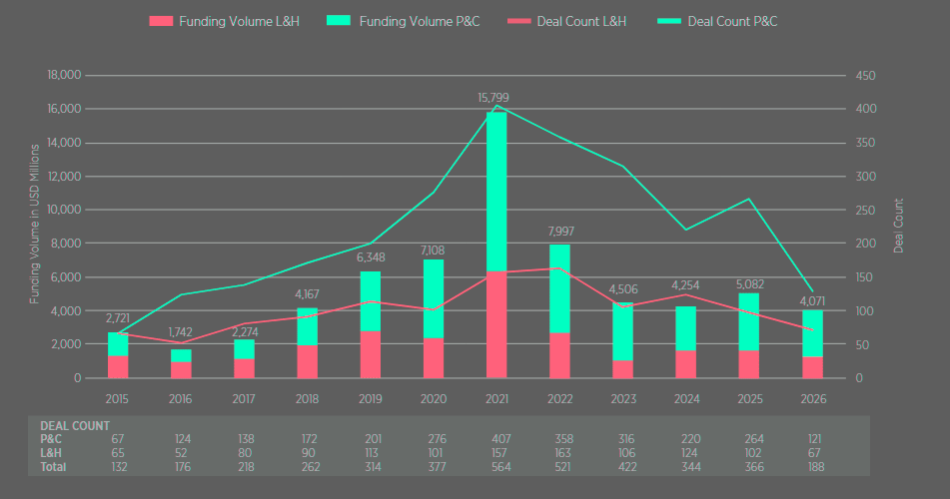Viewport: 950px width, 499px height.
Task: Select the 2019 bar labeled 6,348
Action: point(371,325)
